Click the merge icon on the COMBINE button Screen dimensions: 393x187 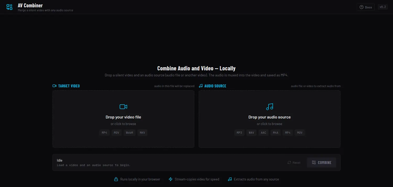314,162
